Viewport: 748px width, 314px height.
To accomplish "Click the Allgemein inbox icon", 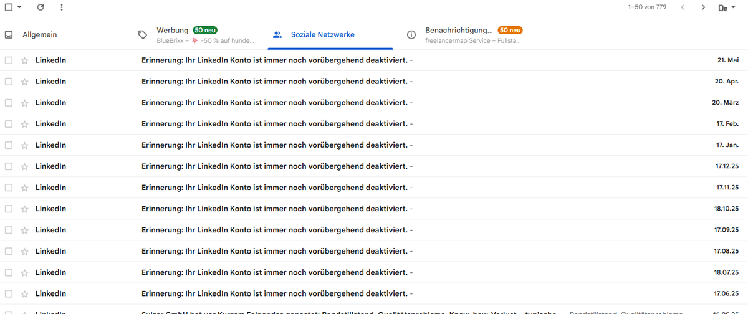I will tap(9, 35).
